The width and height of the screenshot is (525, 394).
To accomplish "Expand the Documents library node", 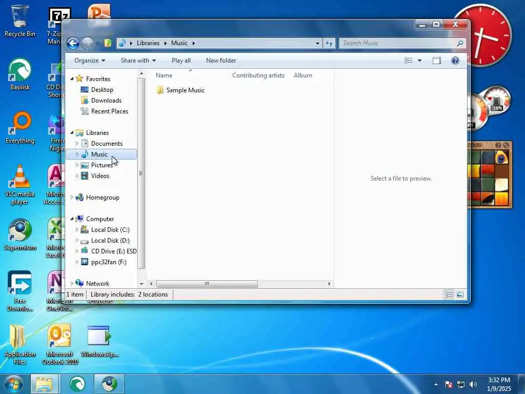I will (77, 144).
